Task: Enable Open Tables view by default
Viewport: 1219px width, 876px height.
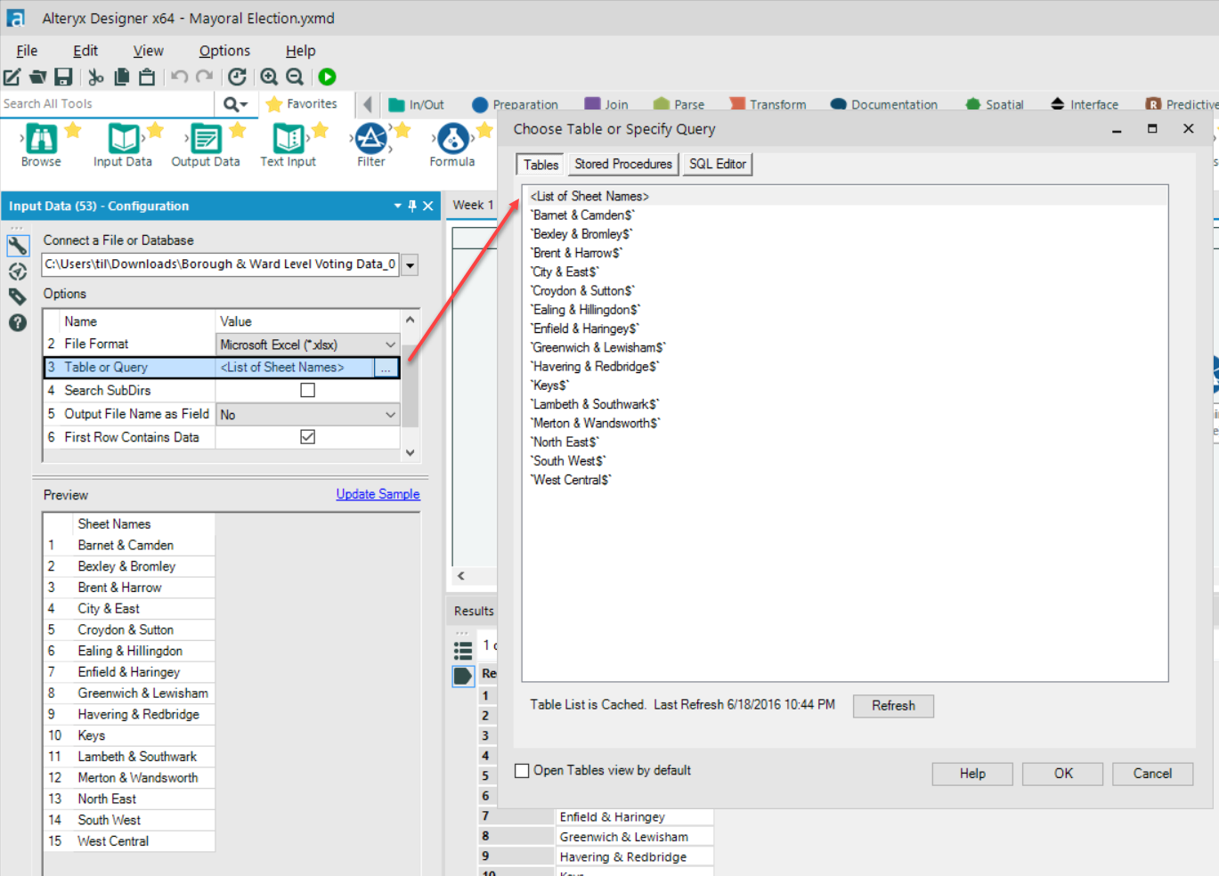Action: pyautogui.click(x=523, y=771)
